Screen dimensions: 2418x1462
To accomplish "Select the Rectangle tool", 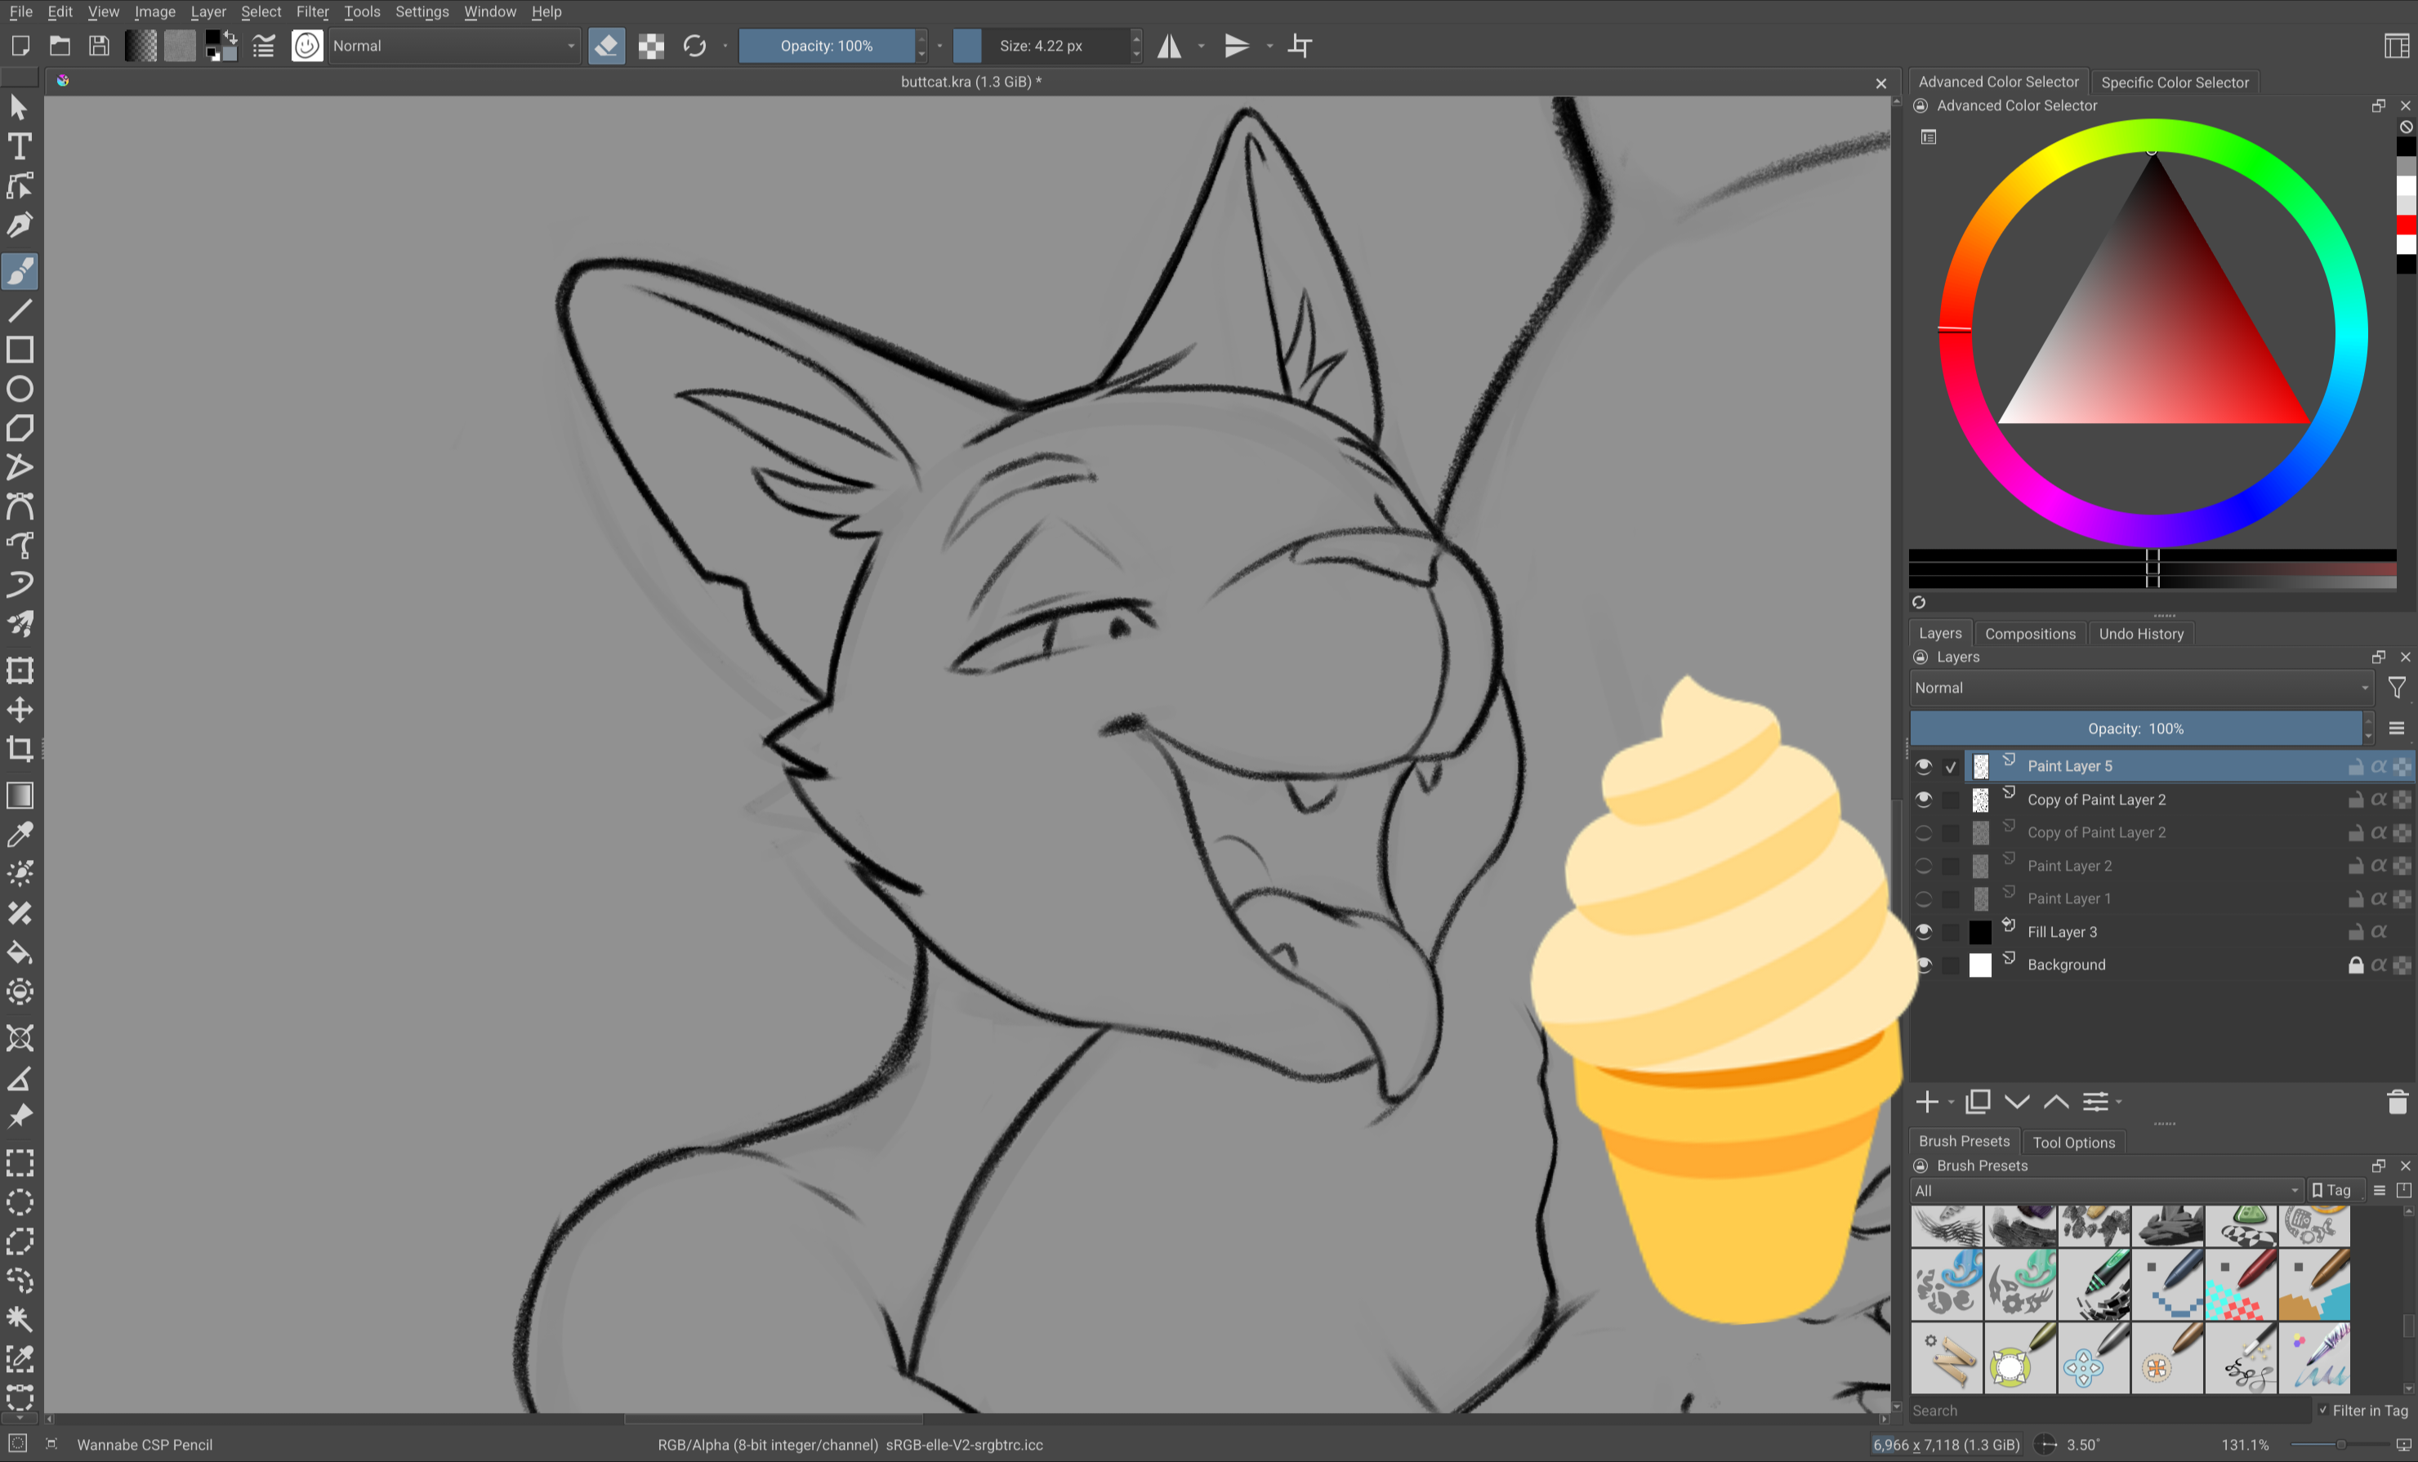I will (x=20, y=350).
